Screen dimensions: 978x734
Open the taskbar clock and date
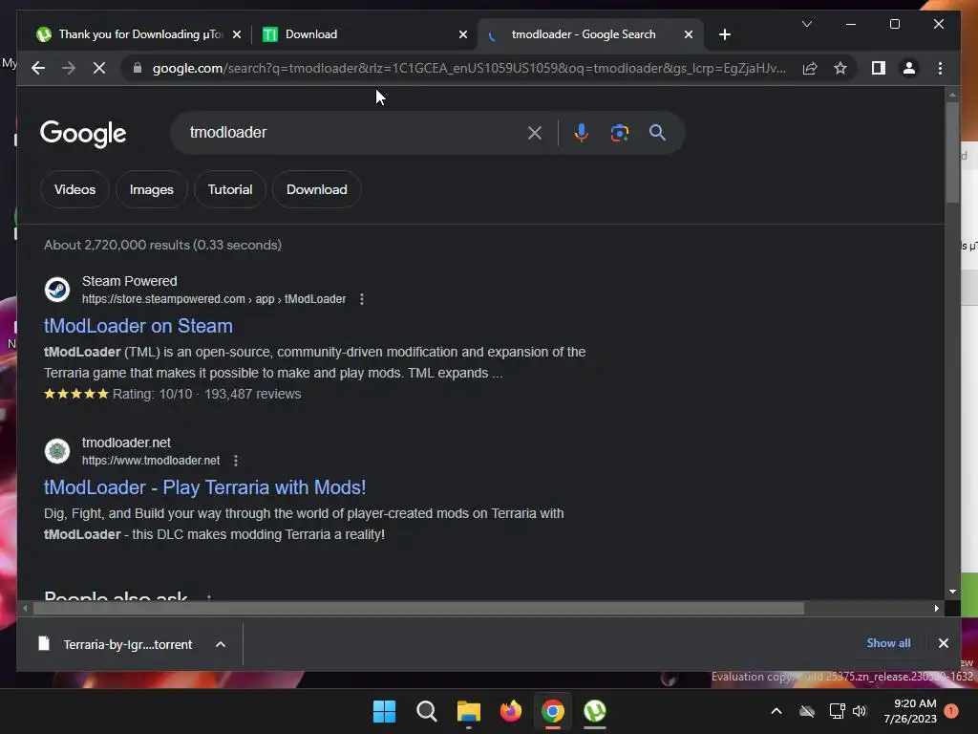tap(910, 711)
